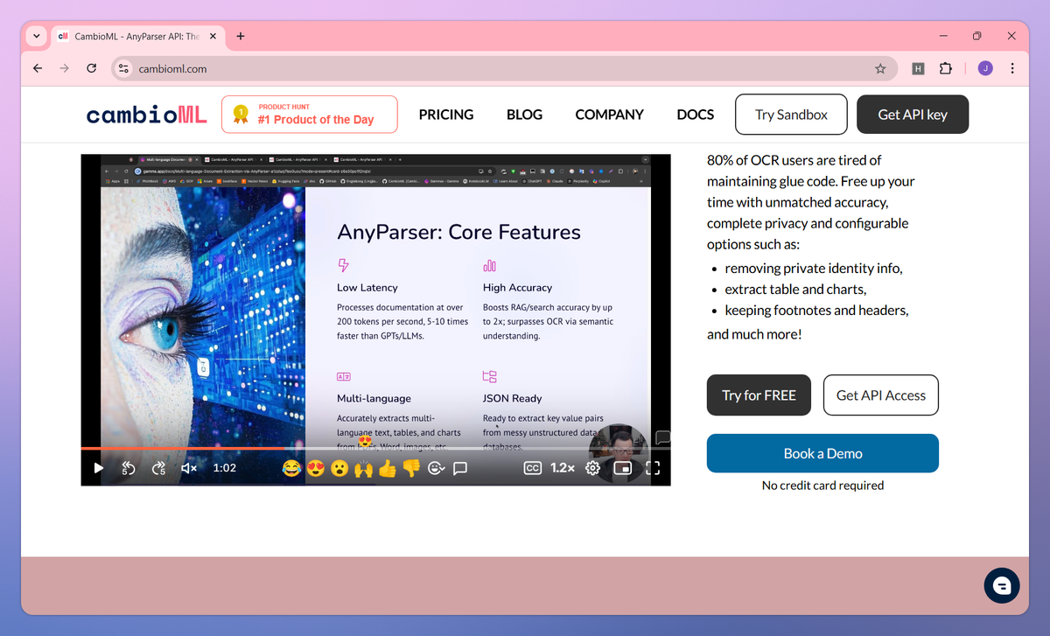Open the browser tab search chevron
Viewport: 1050px width, 636px height.
point(36,36)
